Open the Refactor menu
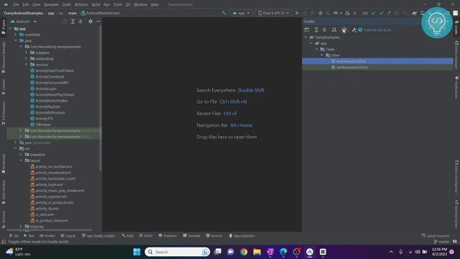The width and height of the screenshot is (460, 259). coord(81,5)
